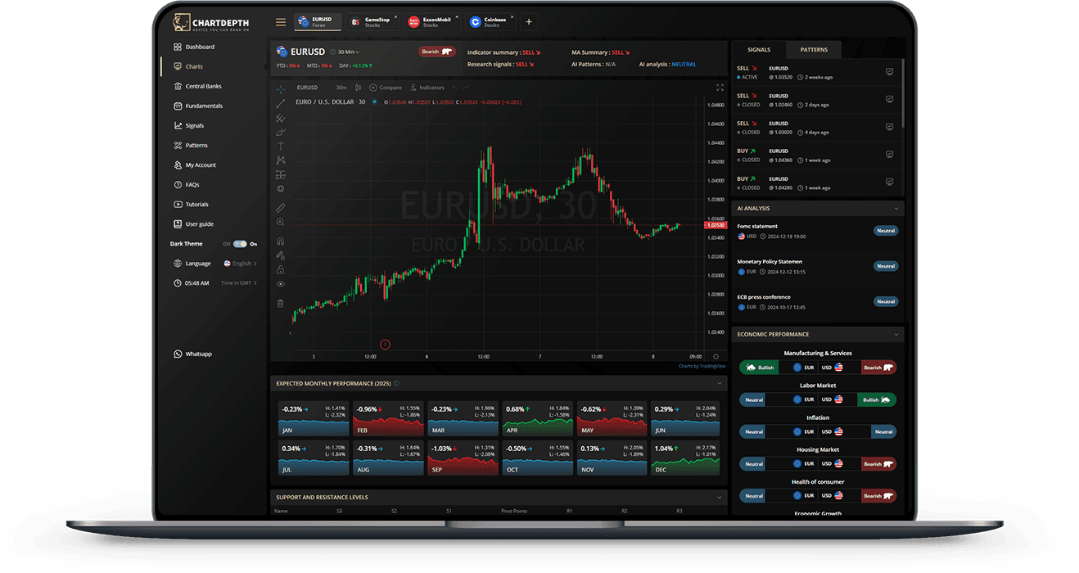The height and width of the screenshot is (573, 1079).
Task: Select the Signals tab in right panel
Action: point(759,50)
